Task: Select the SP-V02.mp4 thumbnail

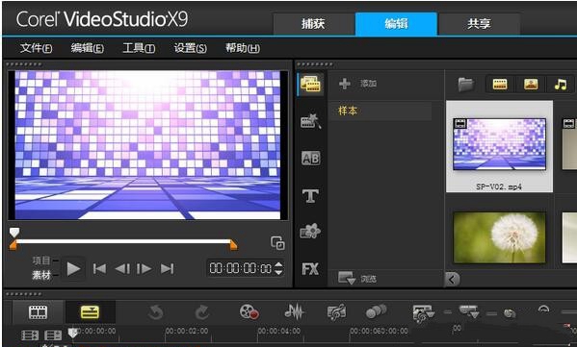Action: (499, 146)
